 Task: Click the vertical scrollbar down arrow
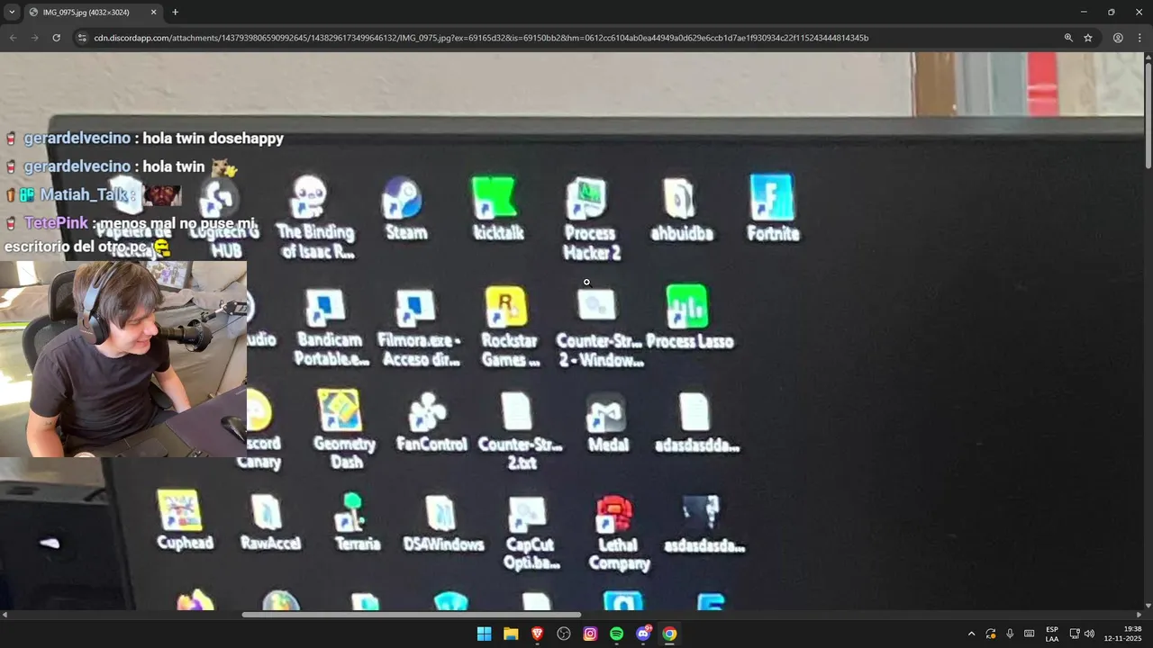click(1148, 606)
